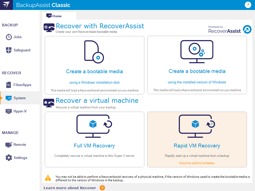Click the yellow warning triangle icon
Screen dimensions: 255x191
(x=48, y=178)
